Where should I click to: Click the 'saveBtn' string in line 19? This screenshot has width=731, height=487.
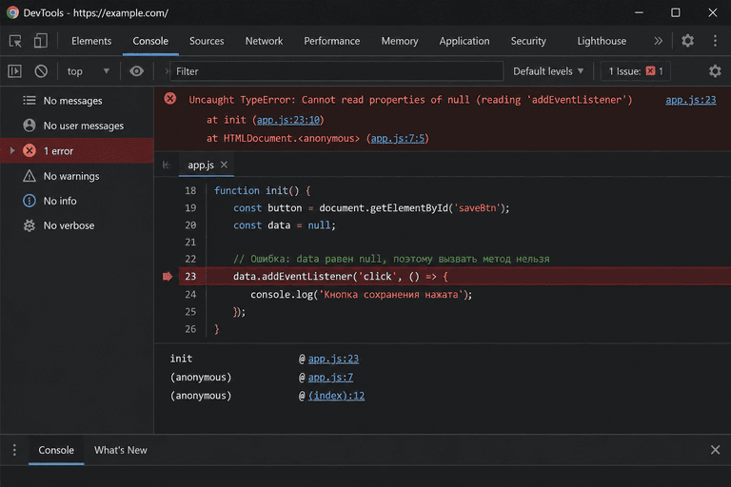(478, 208)
